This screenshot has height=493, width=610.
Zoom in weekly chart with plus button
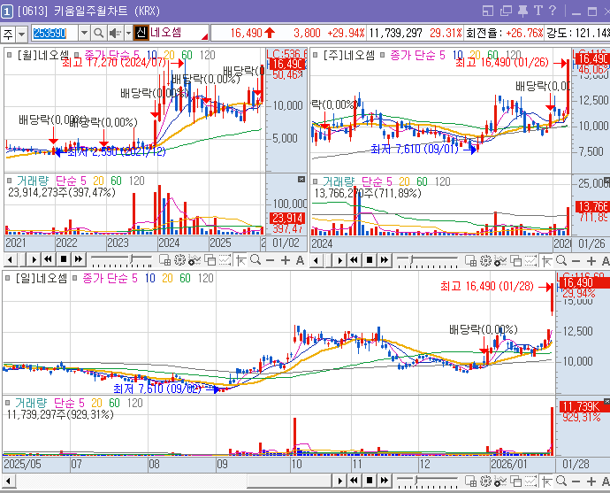click(x=591, y=260)
